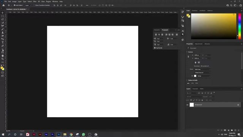Pick a color in the Color panel field
Screen dimensions: 243x137
[x=213, y=26]
